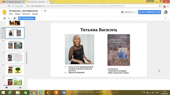Click the red extension icon in Chrome
Screen dimensions: 170x95
pyautogui.click(x=164, y=6)
